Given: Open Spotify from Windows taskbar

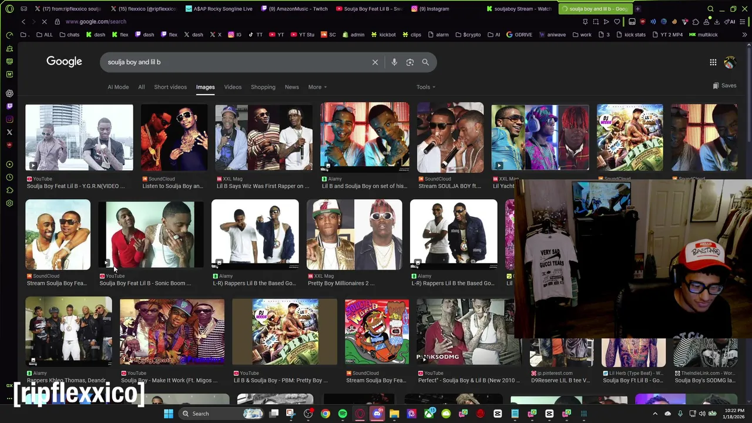Looking at the screenshot, I should pos(343,414).
